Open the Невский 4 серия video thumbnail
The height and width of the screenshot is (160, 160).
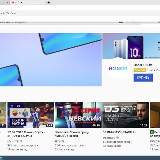click(x=78, y=115)
